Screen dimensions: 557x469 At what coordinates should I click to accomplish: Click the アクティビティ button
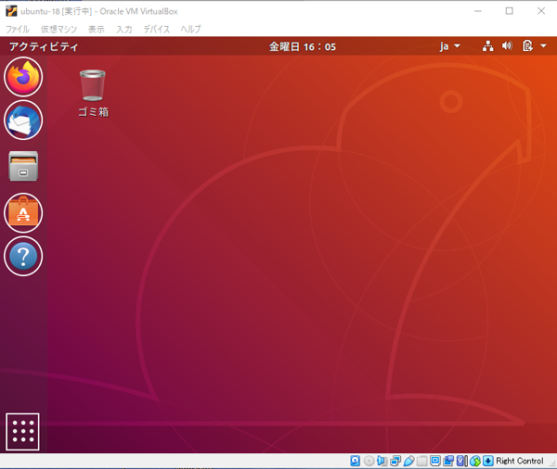tap(44, 46)
